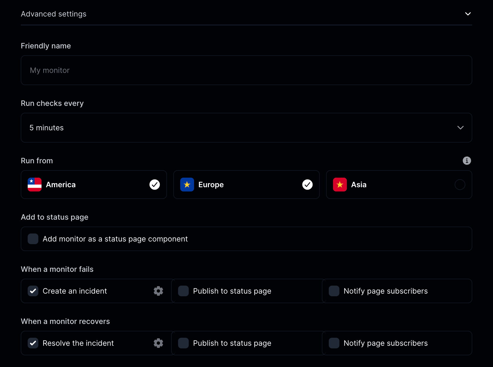The image size is (493, 367).
Task: Click the Friendly name input field
Action: (246, 70)
